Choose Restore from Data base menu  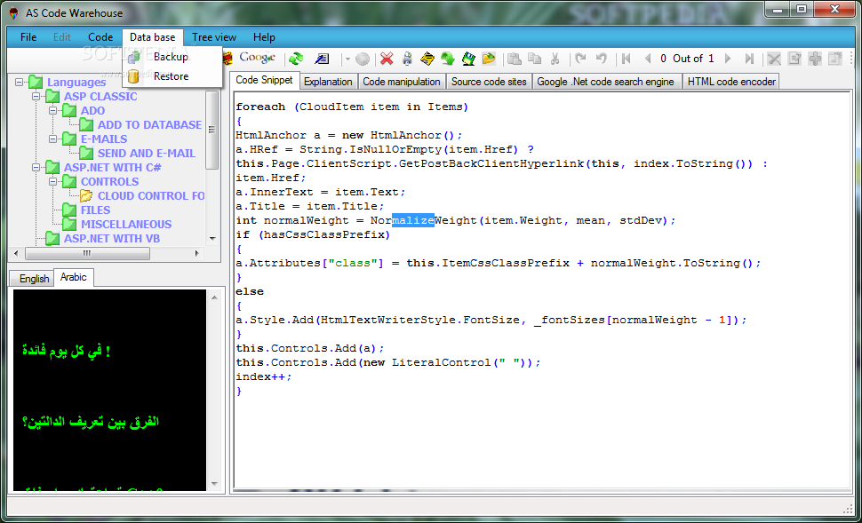pyautogui.click(x=172, y=76)
